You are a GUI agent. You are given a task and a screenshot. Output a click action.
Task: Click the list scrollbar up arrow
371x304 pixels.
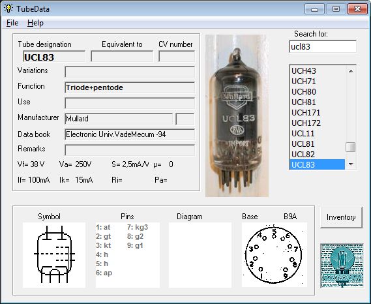pos(351,71)
